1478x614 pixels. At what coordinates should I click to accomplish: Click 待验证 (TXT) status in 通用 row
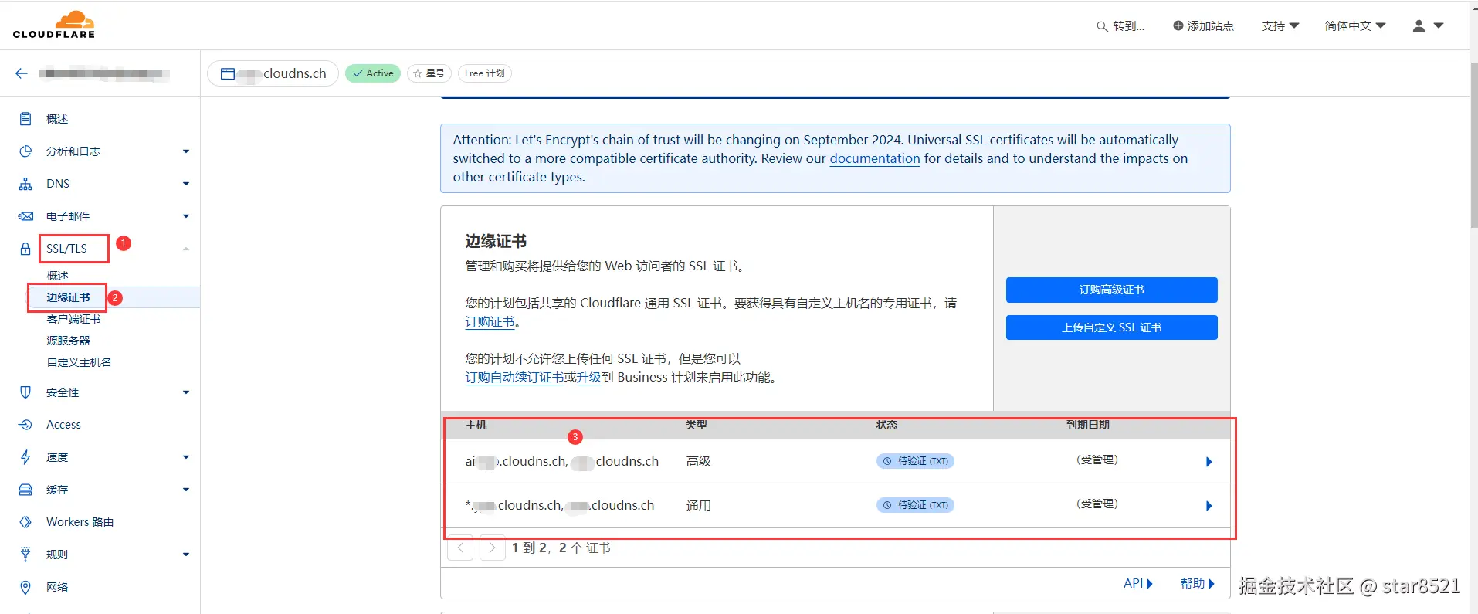point(915,505)
